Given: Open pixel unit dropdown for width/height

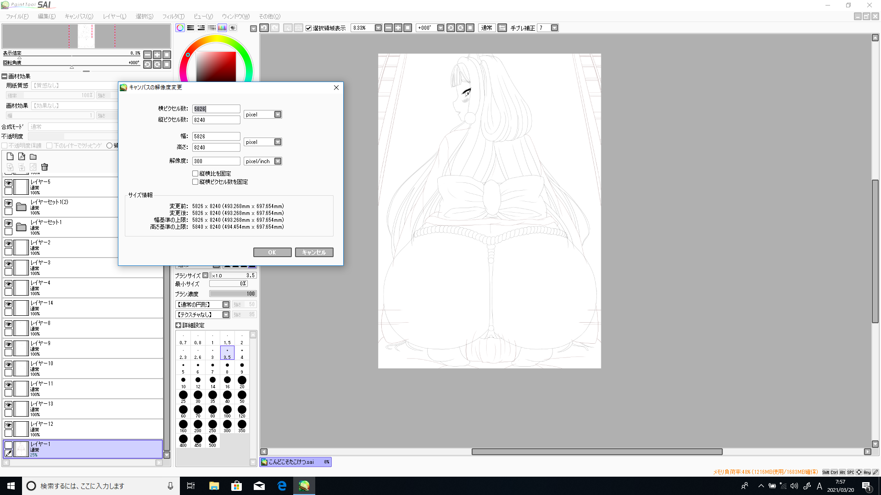Looking at the screenshot, I should click(x=278, y=142).
